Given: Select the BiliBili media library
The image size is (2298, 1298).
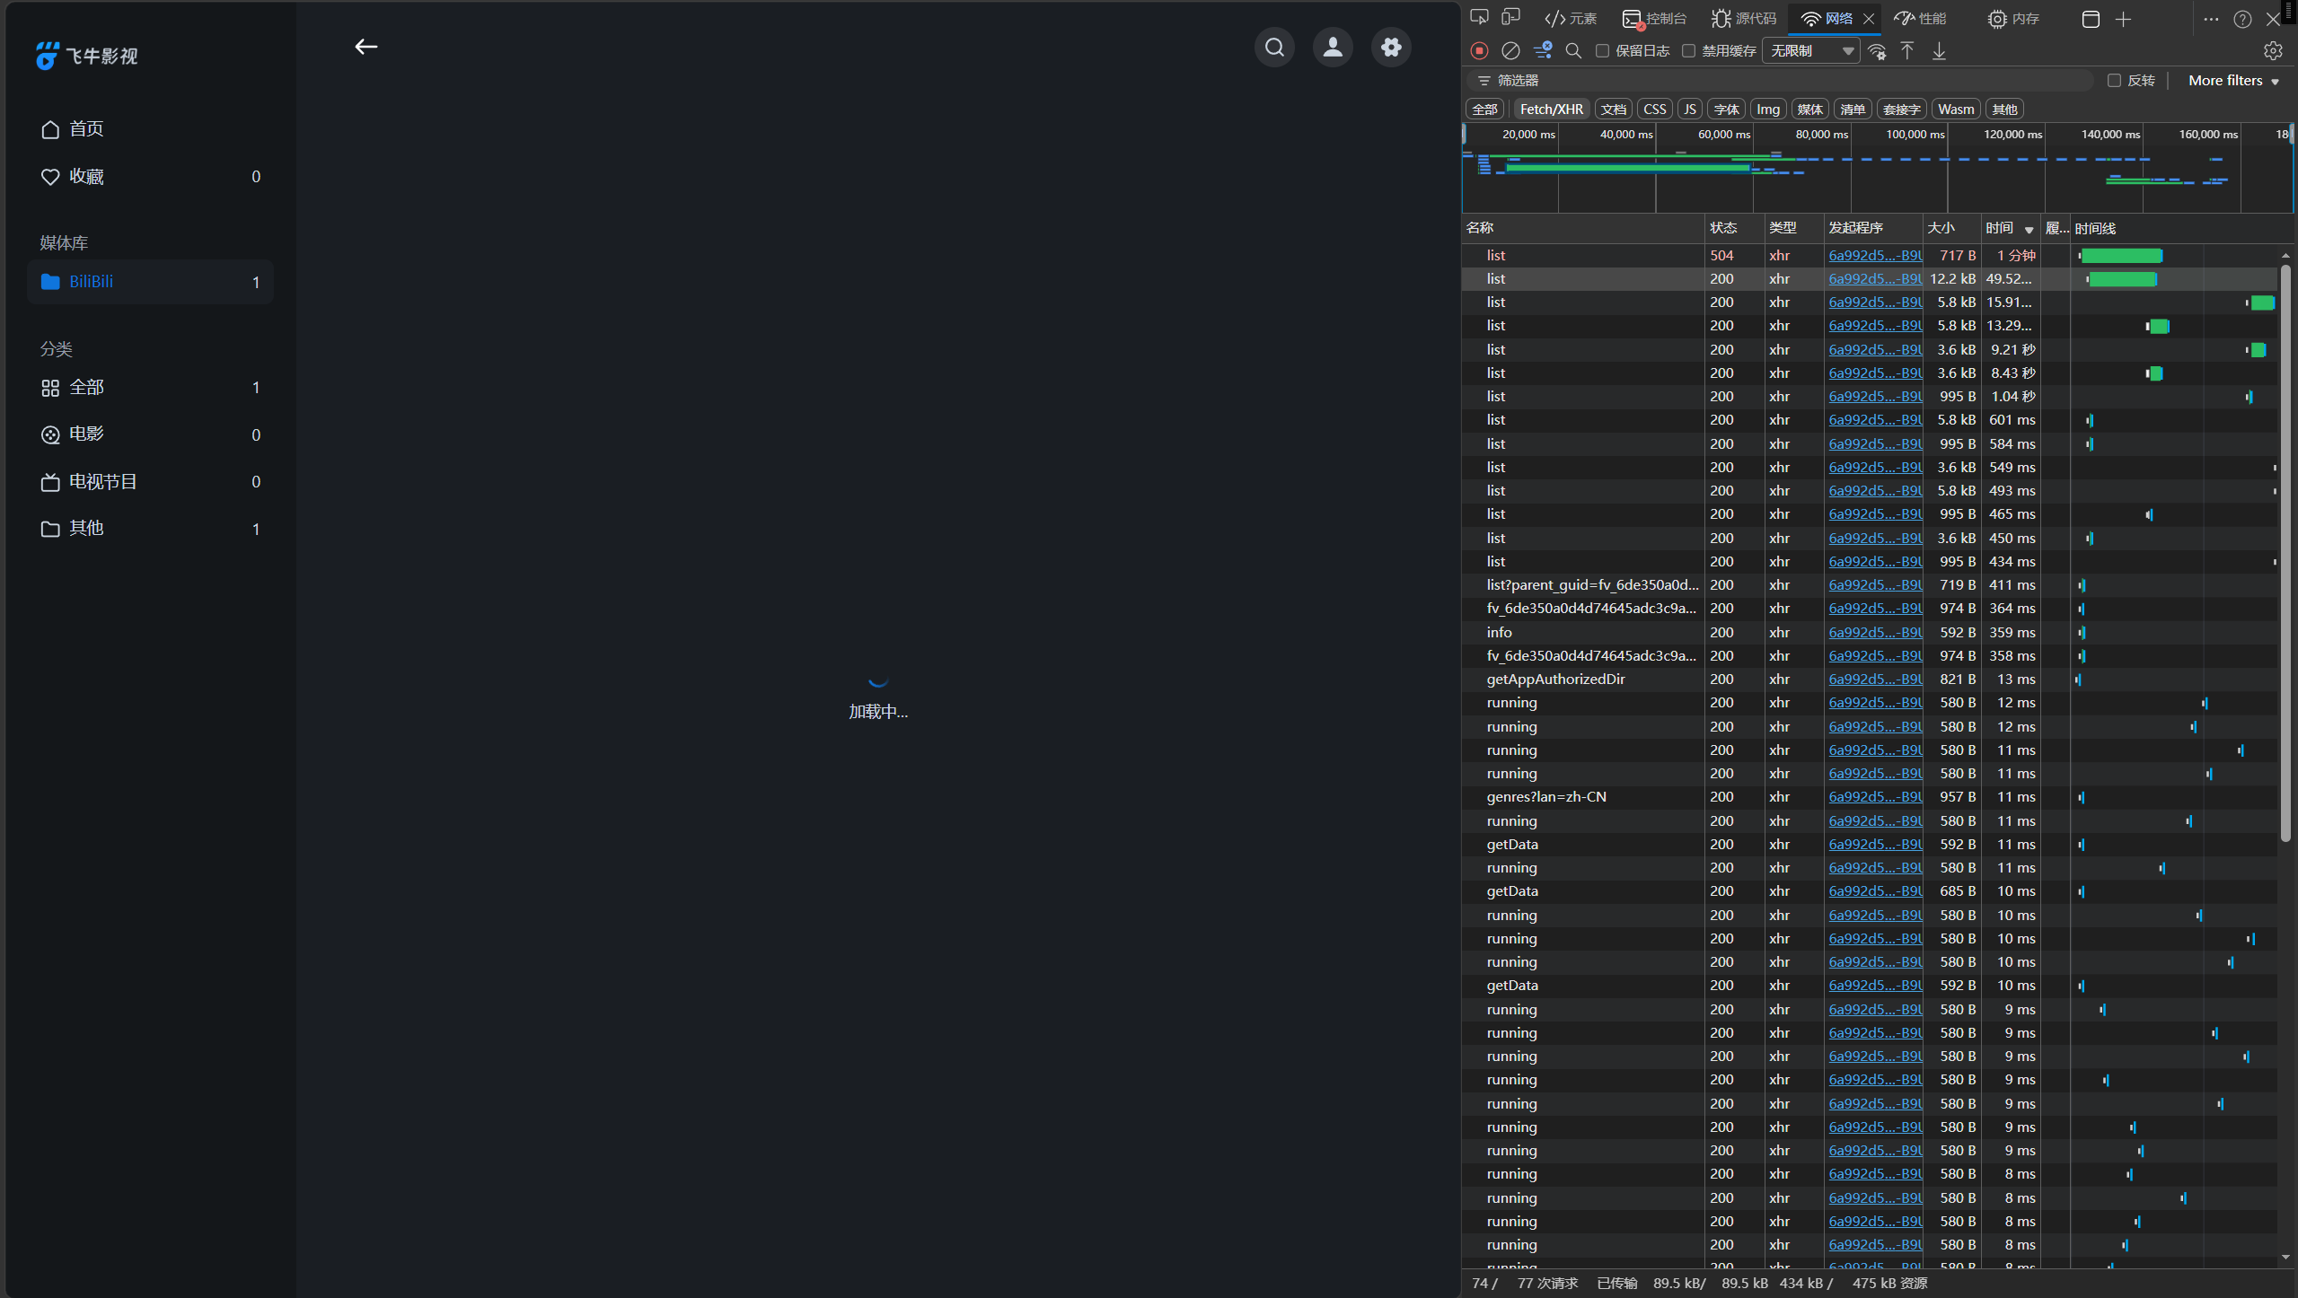Looking at the screenshot, I should (150, 282).
